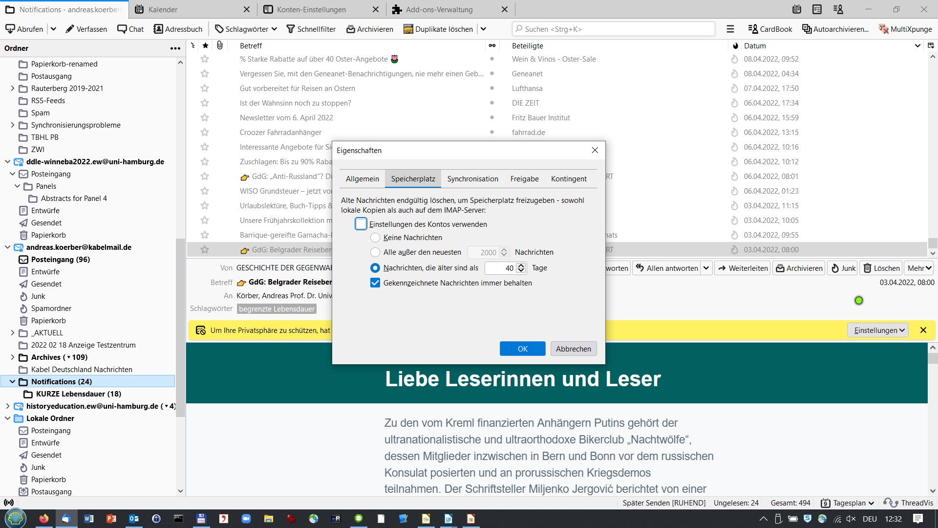Screen dimensions: 938x528
Task: Enable Einstellungen des Kontos verwenden checkbox
Action: [x=361, y=224]
